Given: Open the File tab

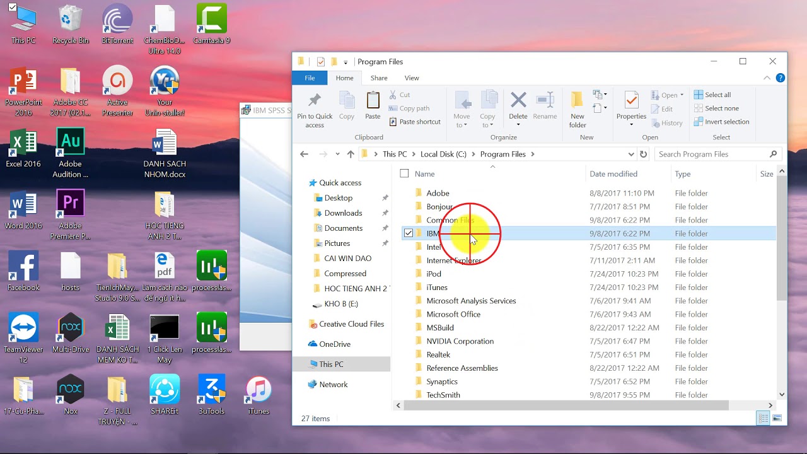Looking at the screenshot, I should (310, 78).
